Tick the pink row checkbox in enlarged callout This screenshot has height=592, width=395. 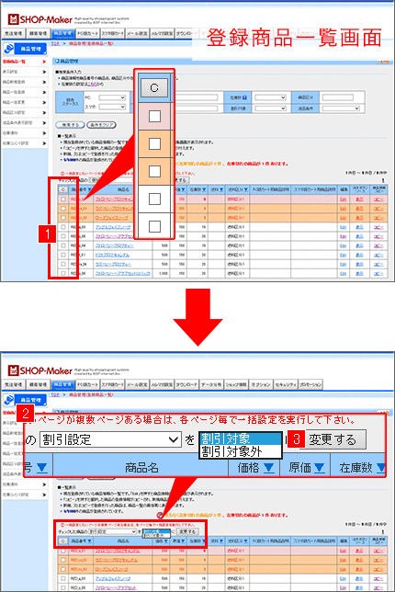[154, 116]
